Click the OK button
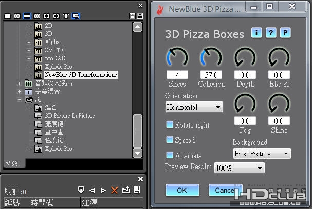 click(182, 190)
